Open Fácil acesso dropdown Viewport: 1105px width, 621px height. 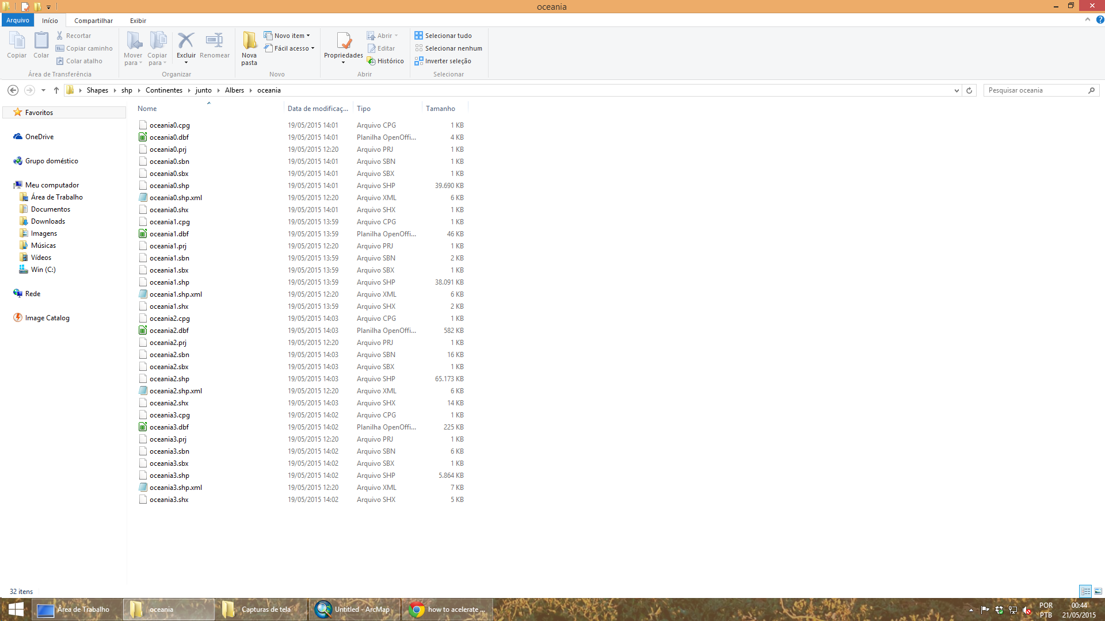[289, 48]
